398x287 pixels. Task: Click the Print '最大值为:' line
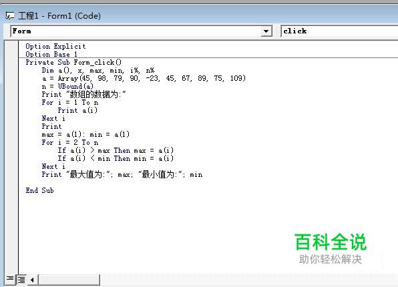[x=122, y=174]
